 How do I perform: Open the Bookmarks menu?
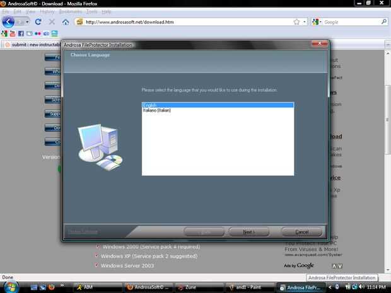click(x=71, y=11)
